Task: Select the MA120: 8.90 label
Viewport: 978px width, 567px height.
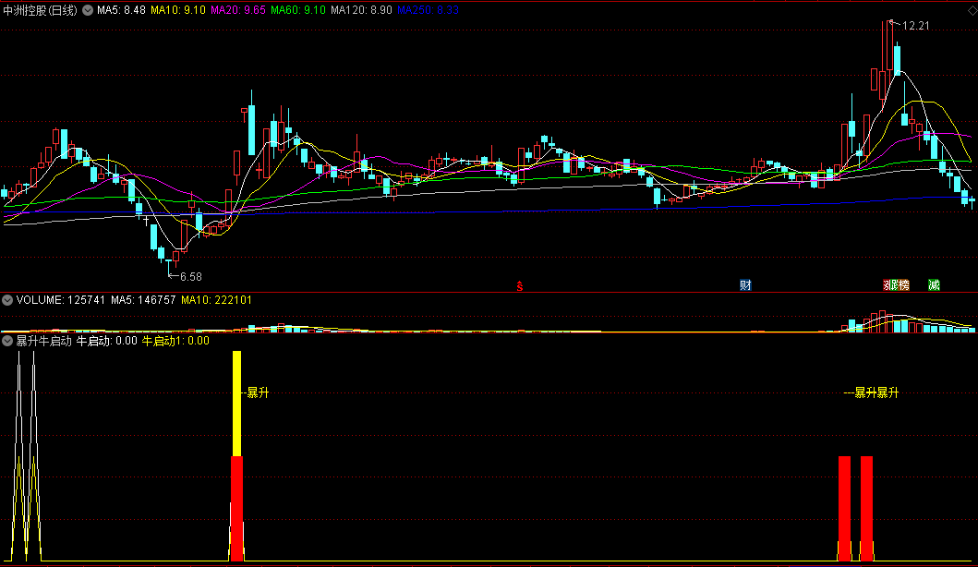Action: tap(361, 10)
